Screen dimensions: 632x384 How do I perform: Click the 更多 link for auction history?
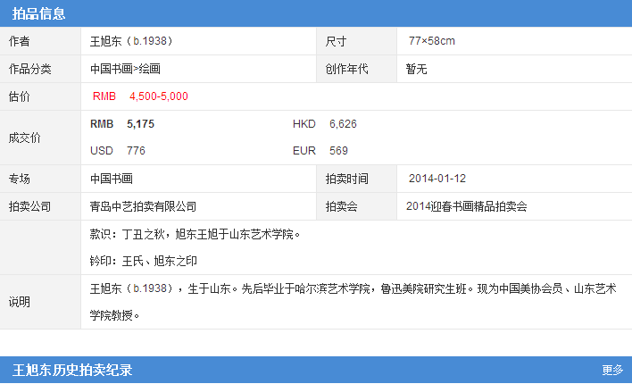[x=611, y=370]
